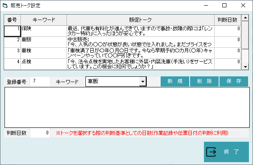
Task: Select row number 1 cell
Action: 12,31
